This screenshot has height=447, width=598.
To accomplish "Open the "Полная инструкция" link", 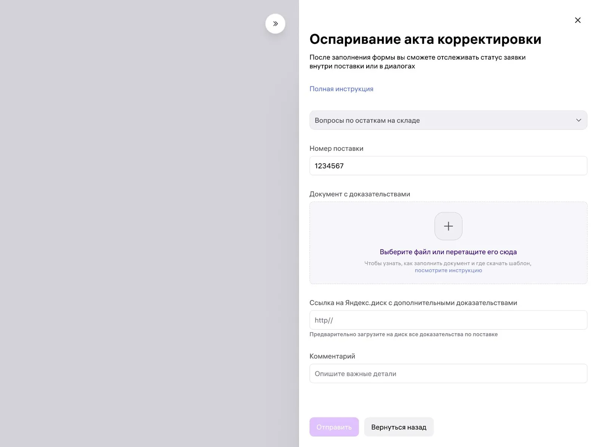I will [x=341, y=89].
